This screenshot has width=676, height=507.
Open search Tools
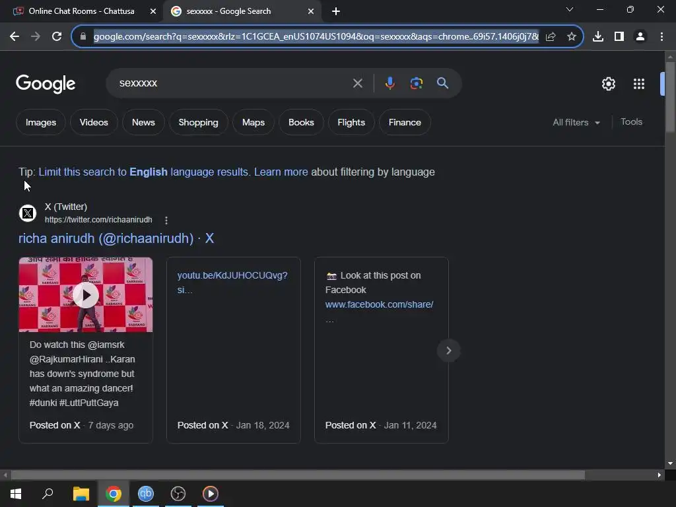click(631, 122)
